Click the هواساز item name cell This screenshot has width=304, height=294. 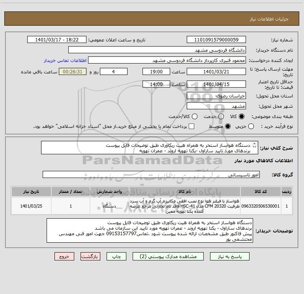coord(185,206)
